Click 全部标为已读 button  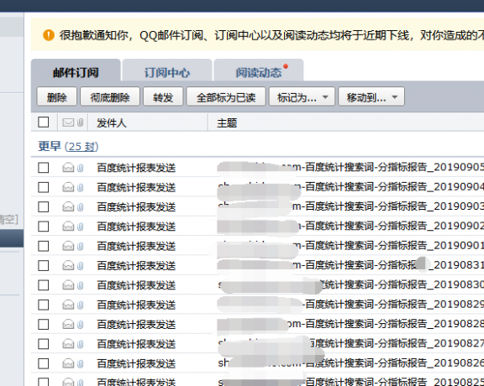coord(226,96)
